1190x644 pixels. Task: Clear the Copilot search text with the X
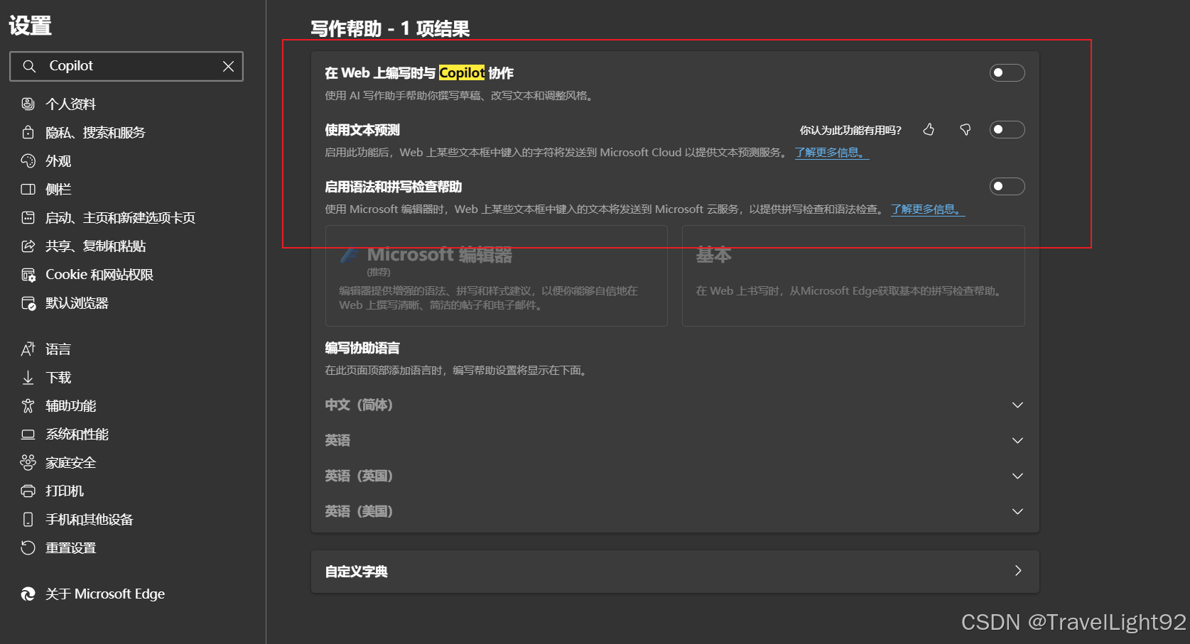click(228, 66)
